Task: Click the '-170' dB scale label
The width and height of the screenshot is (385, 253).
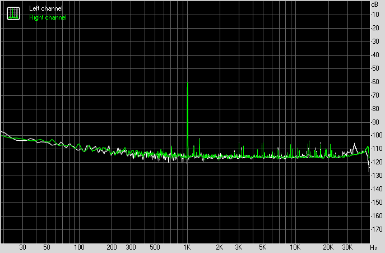Action: (x=377, y=229)
